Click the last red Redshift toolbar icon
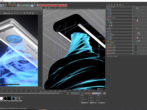 (66, 5)
